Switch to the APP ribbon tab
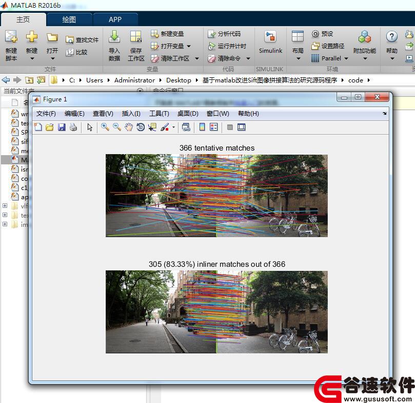This screenshot has width=415, height=403. (115, 19)
